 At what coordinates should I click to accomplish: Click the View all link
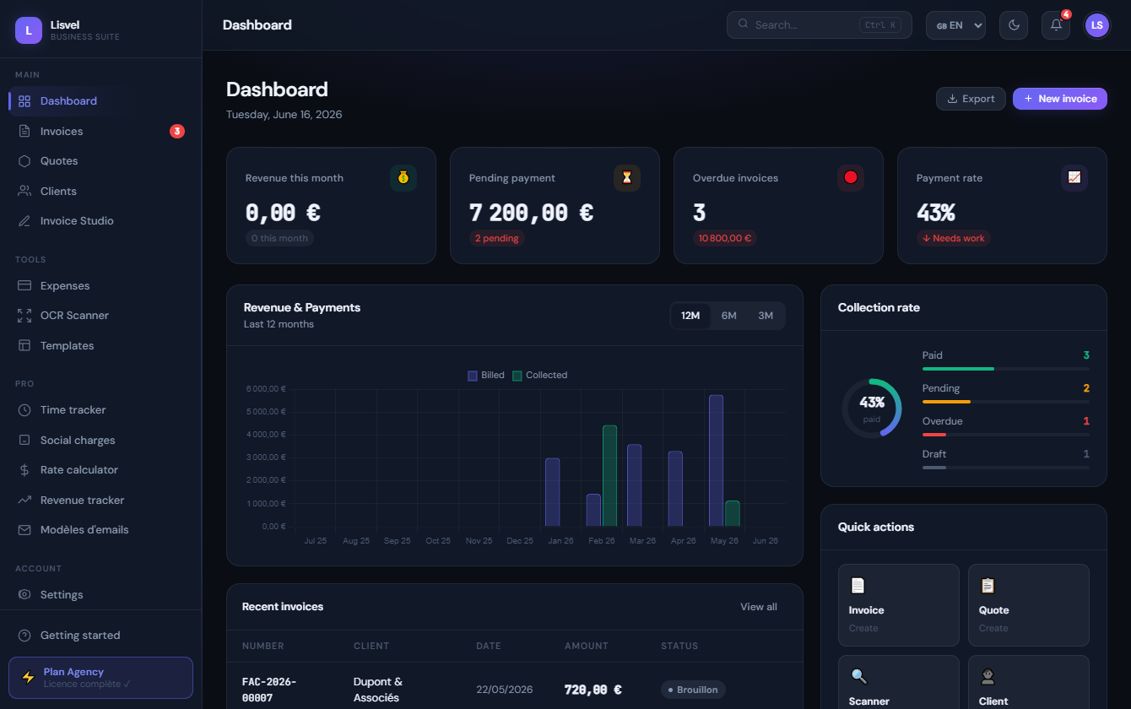coord(759,607)
